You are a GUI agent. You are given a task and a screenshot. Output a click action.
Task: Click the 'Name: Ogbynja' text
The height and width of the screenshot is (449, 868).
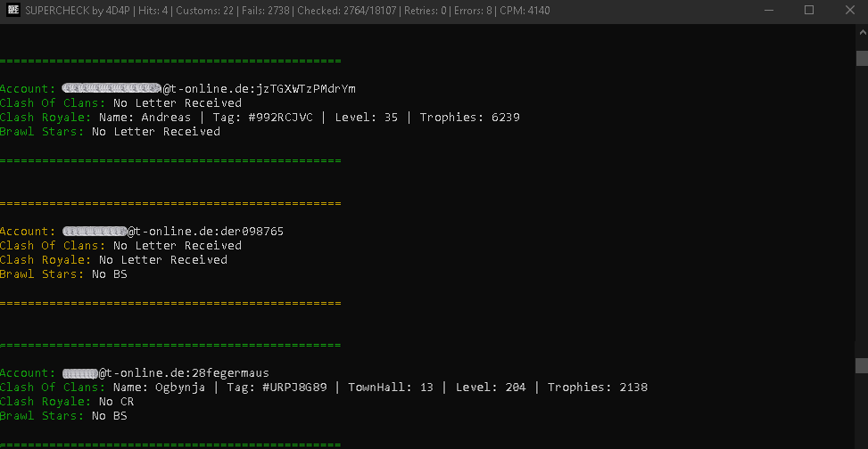(x=159, y=387)
